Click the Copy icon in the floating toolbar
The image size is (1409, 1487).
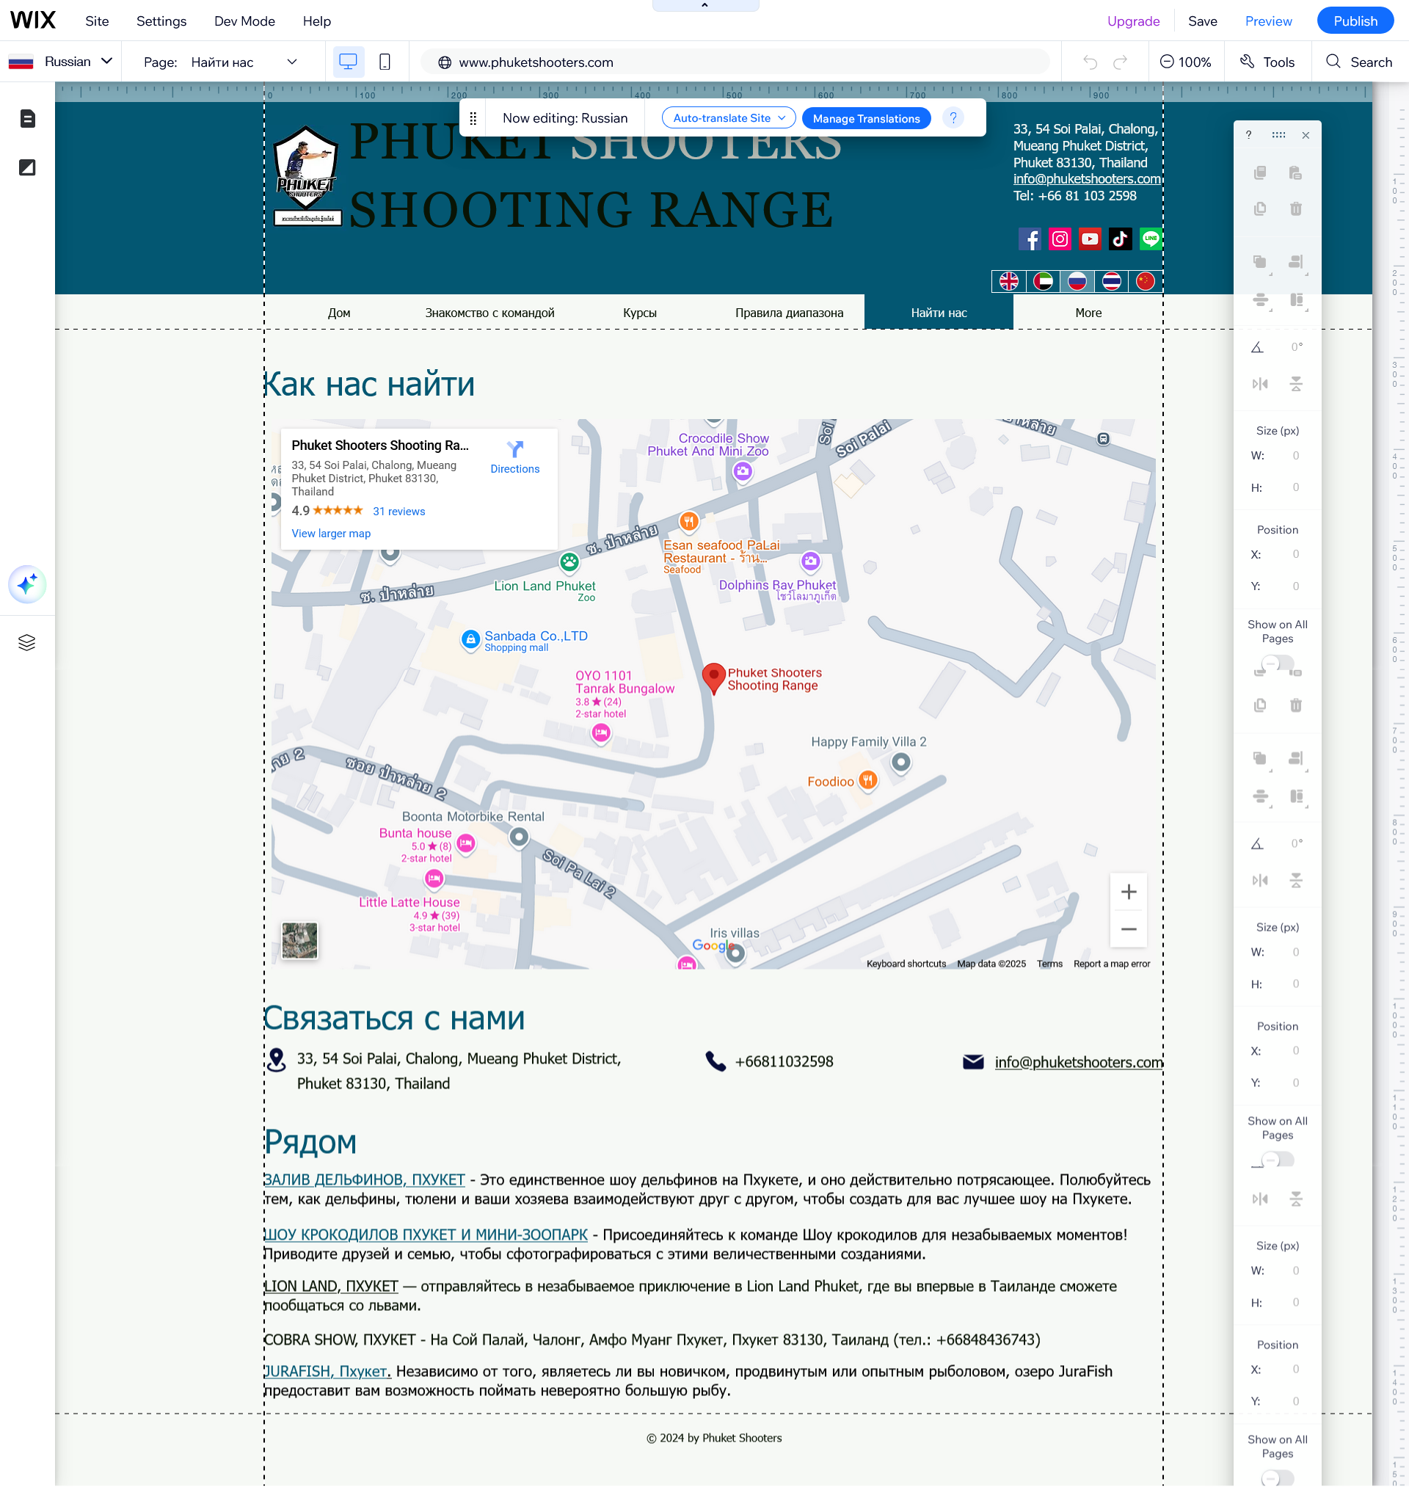click(x=1260, y=172)
